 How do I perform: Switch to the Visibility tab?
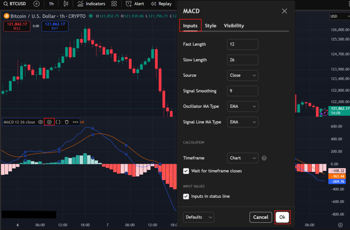(x=234, y=26)
